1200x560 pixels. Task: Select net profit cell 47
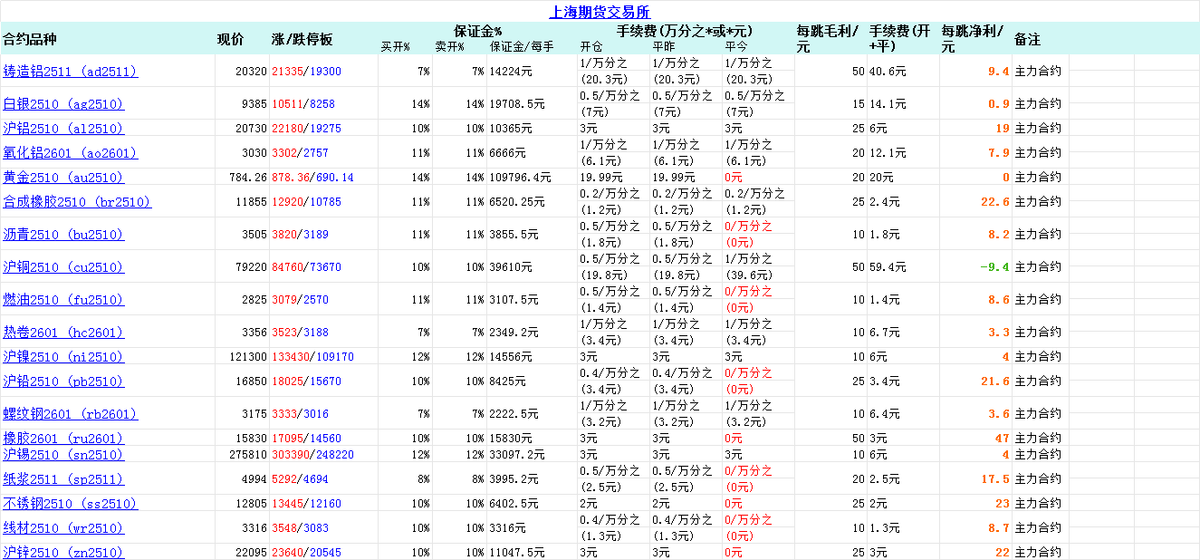pyautogui.click(x=1003, y=439)
